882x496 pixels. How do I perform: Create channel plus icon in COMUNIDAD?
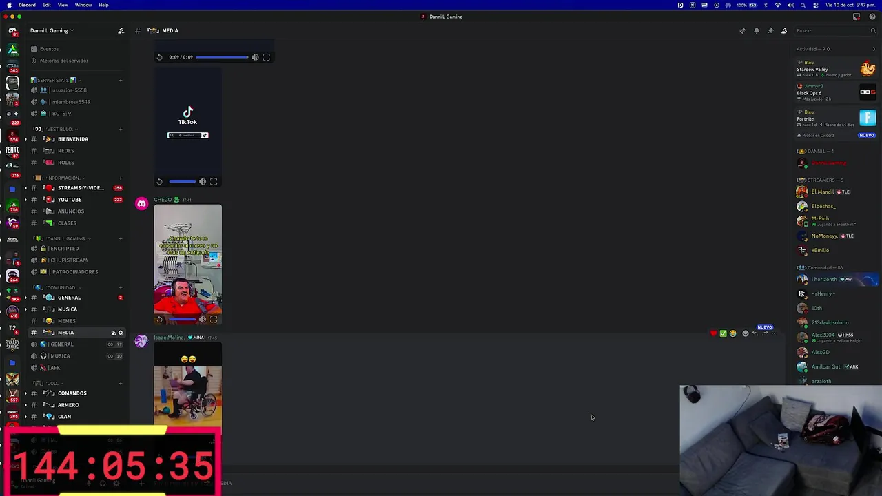pyautogui.click(x=121, y=287)
